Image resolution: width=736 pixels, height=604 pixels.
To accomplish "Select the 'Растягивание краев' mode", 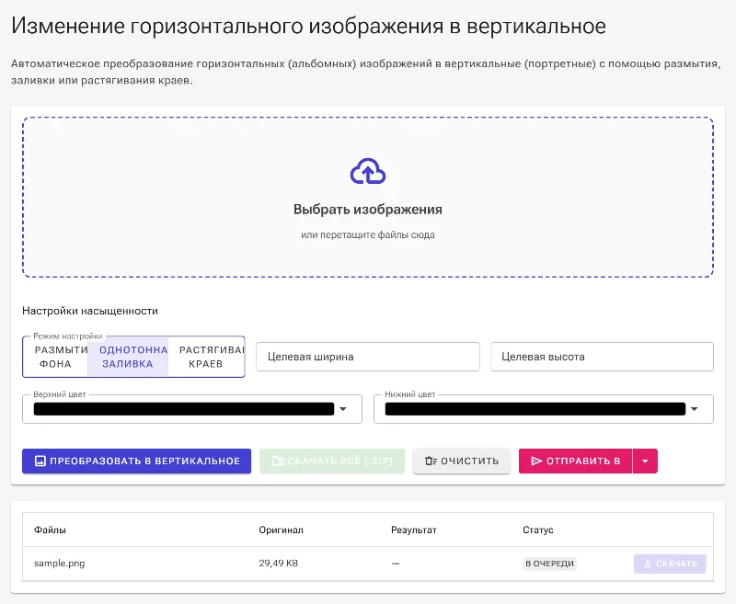I will 206,357.
